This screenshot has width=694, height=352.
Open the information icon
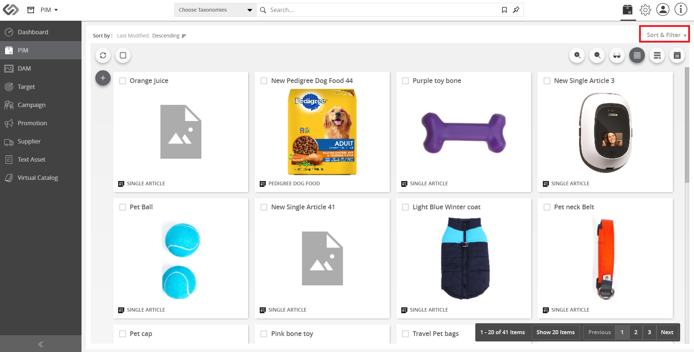point(681,9)
